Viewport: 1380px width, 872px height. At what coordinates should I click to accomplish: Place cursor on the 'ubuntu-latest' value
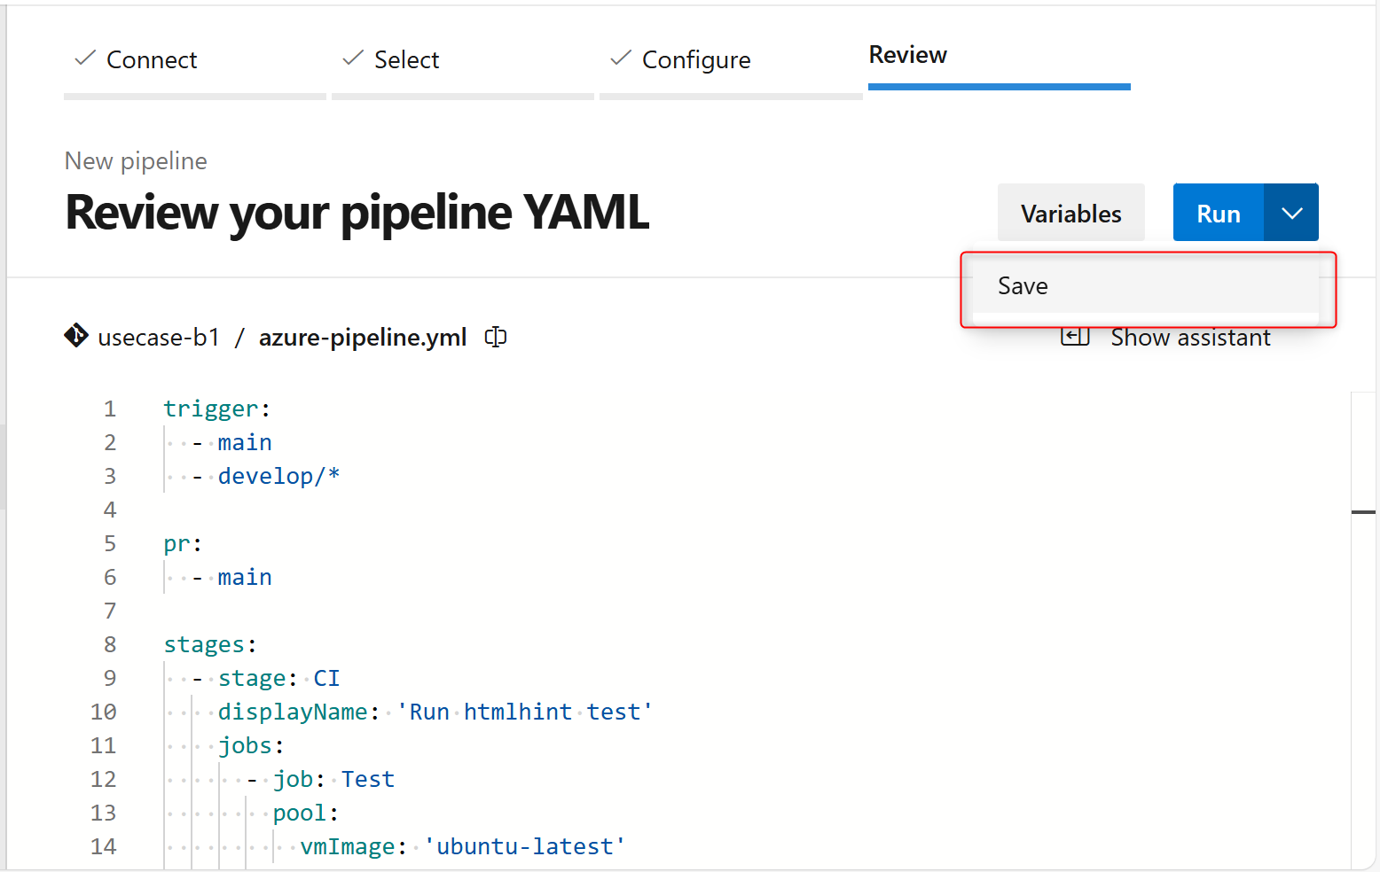[525, 846]
